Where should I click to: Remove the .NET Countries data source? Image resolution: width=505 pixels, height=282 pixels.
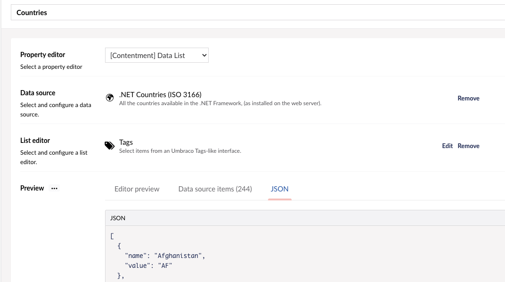pos(468,98)
